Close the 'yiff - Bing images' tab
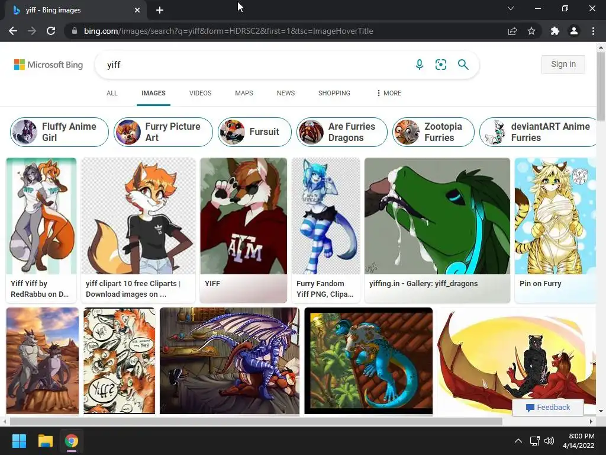The height and width of the screenshot is (455, 606). click(x=137, y=10)
